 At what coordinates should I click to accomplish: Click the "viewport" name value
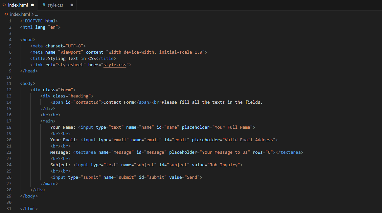coord(71,52)
